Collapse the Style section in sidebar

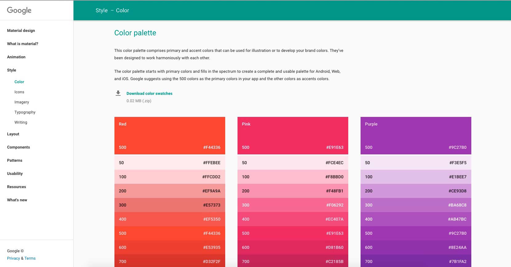(x=12, y=70)
